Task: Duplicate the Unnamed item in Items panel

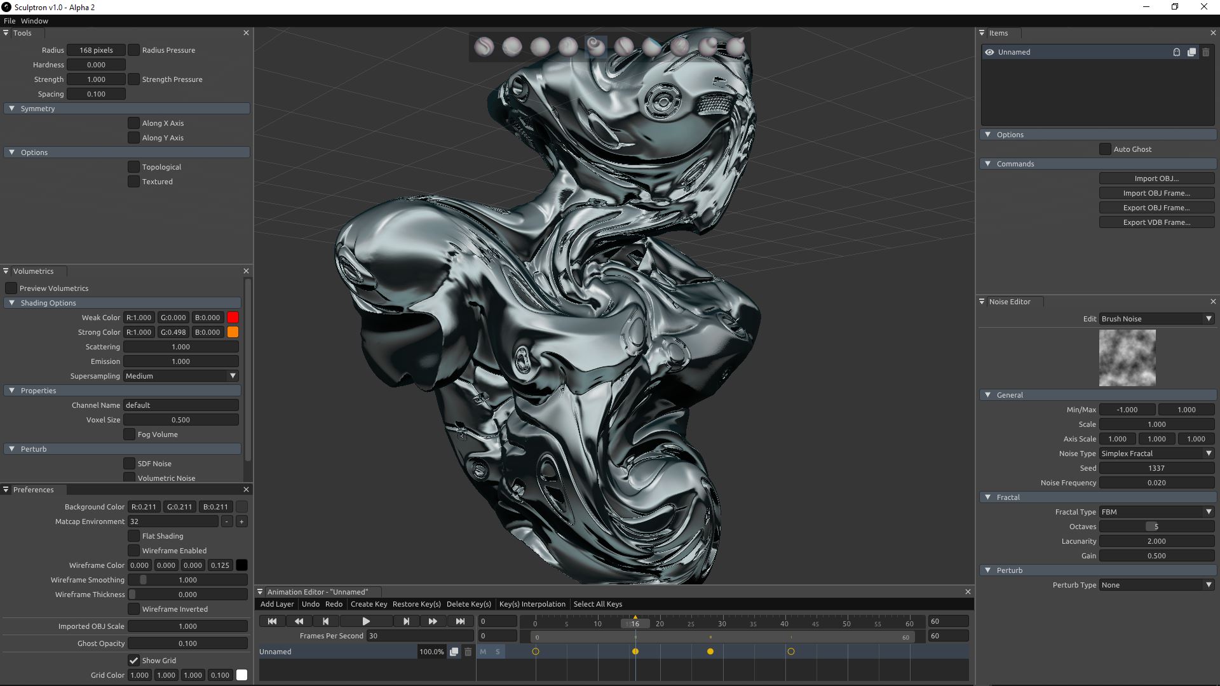Action: 1191,52
